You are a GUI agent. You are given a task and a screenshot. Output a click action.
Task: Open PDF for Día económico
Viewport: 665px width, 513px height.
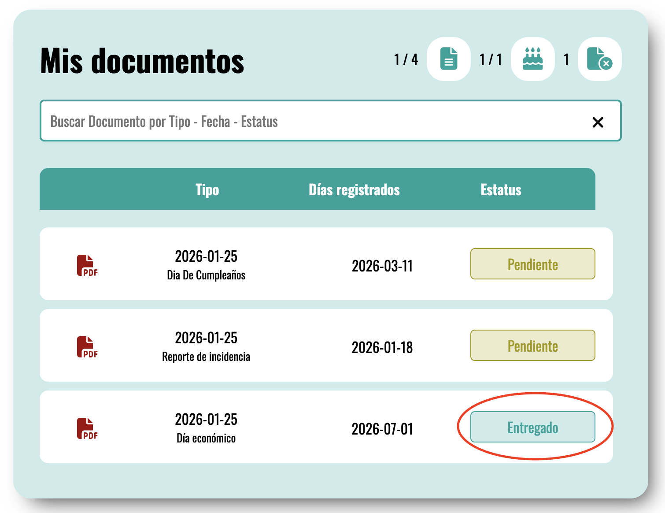pyautogui.click(x=87, y=428)
